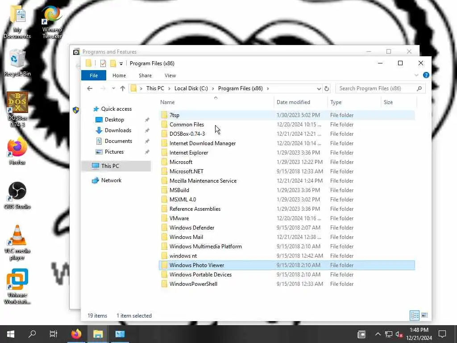Screen dimensions: 457x343
Task: Open the Action Center notification icon
Action: 442,334
